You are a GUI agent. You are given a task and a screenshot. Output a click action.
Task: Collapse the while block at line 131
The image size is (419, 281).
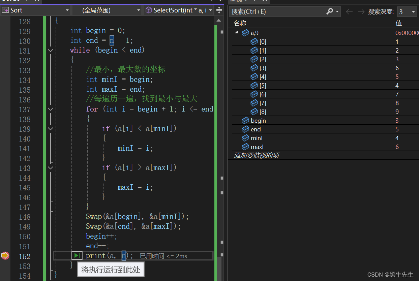[51, 50]
